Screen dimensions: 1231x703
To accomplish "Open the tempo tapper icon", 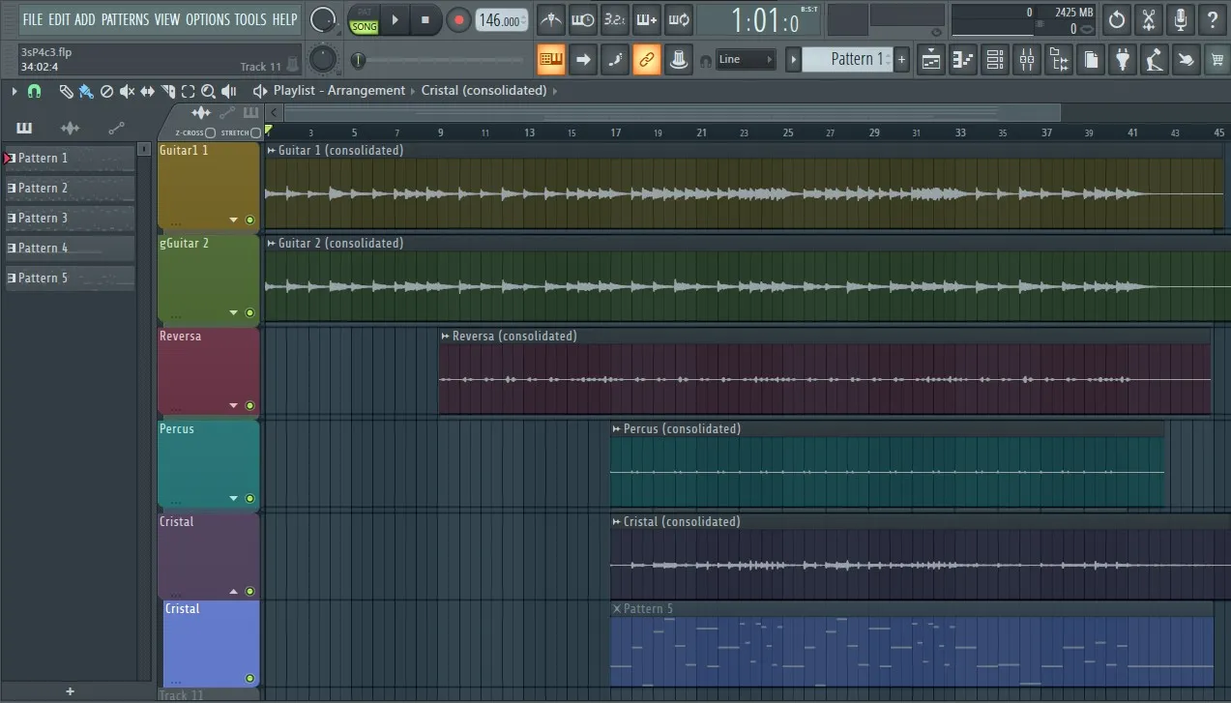I will pos(1154,59).
